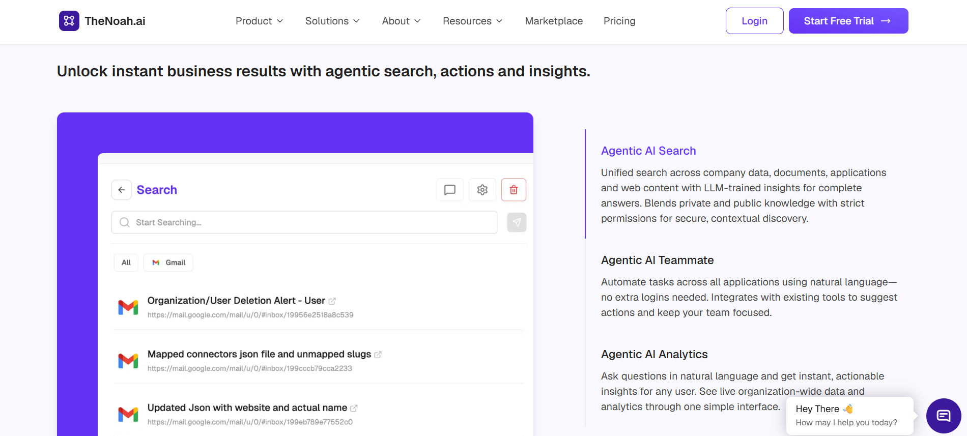The height and width of the screenshot is (436, 967).
Task: Select the All filter tab
Action: tap(126, 263)
